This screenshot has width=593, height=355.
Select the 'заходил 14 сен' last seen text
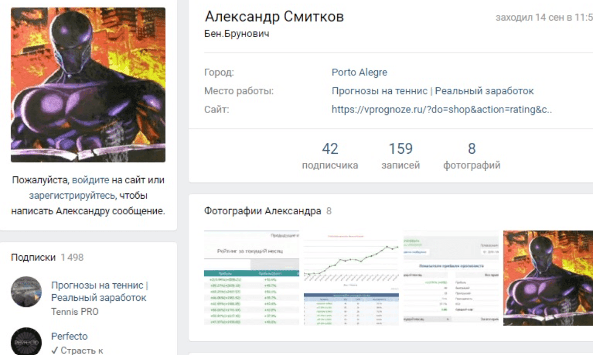click(x=544, y=18)
